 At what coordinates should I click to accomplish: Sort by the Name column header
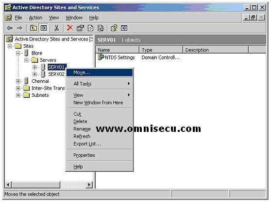point(118,50)
